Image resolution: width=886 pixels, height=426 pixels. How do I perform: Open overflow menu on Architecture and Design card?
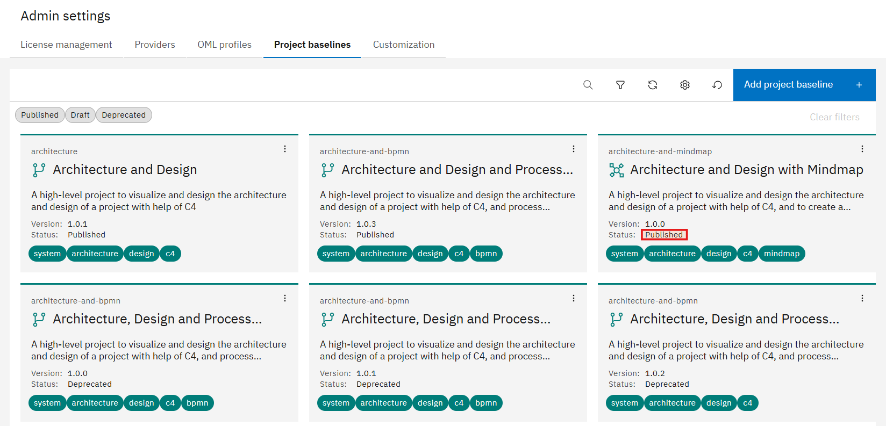pos(285,149)
